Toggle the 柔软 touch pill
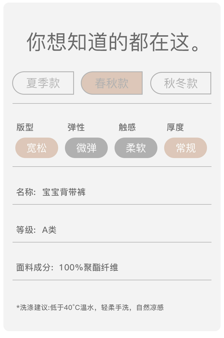 [136, 148]
